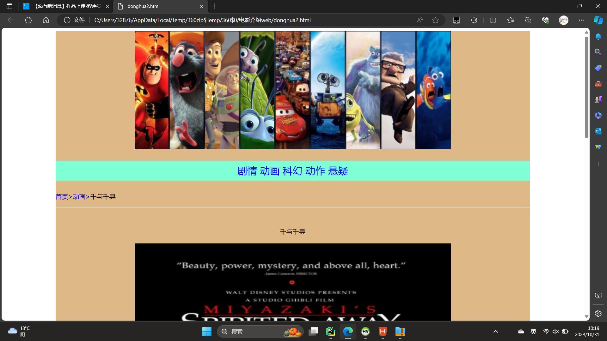Screen dimensions: 607x341
Task: Open weather widget 18°C
Action: point(19,332)
